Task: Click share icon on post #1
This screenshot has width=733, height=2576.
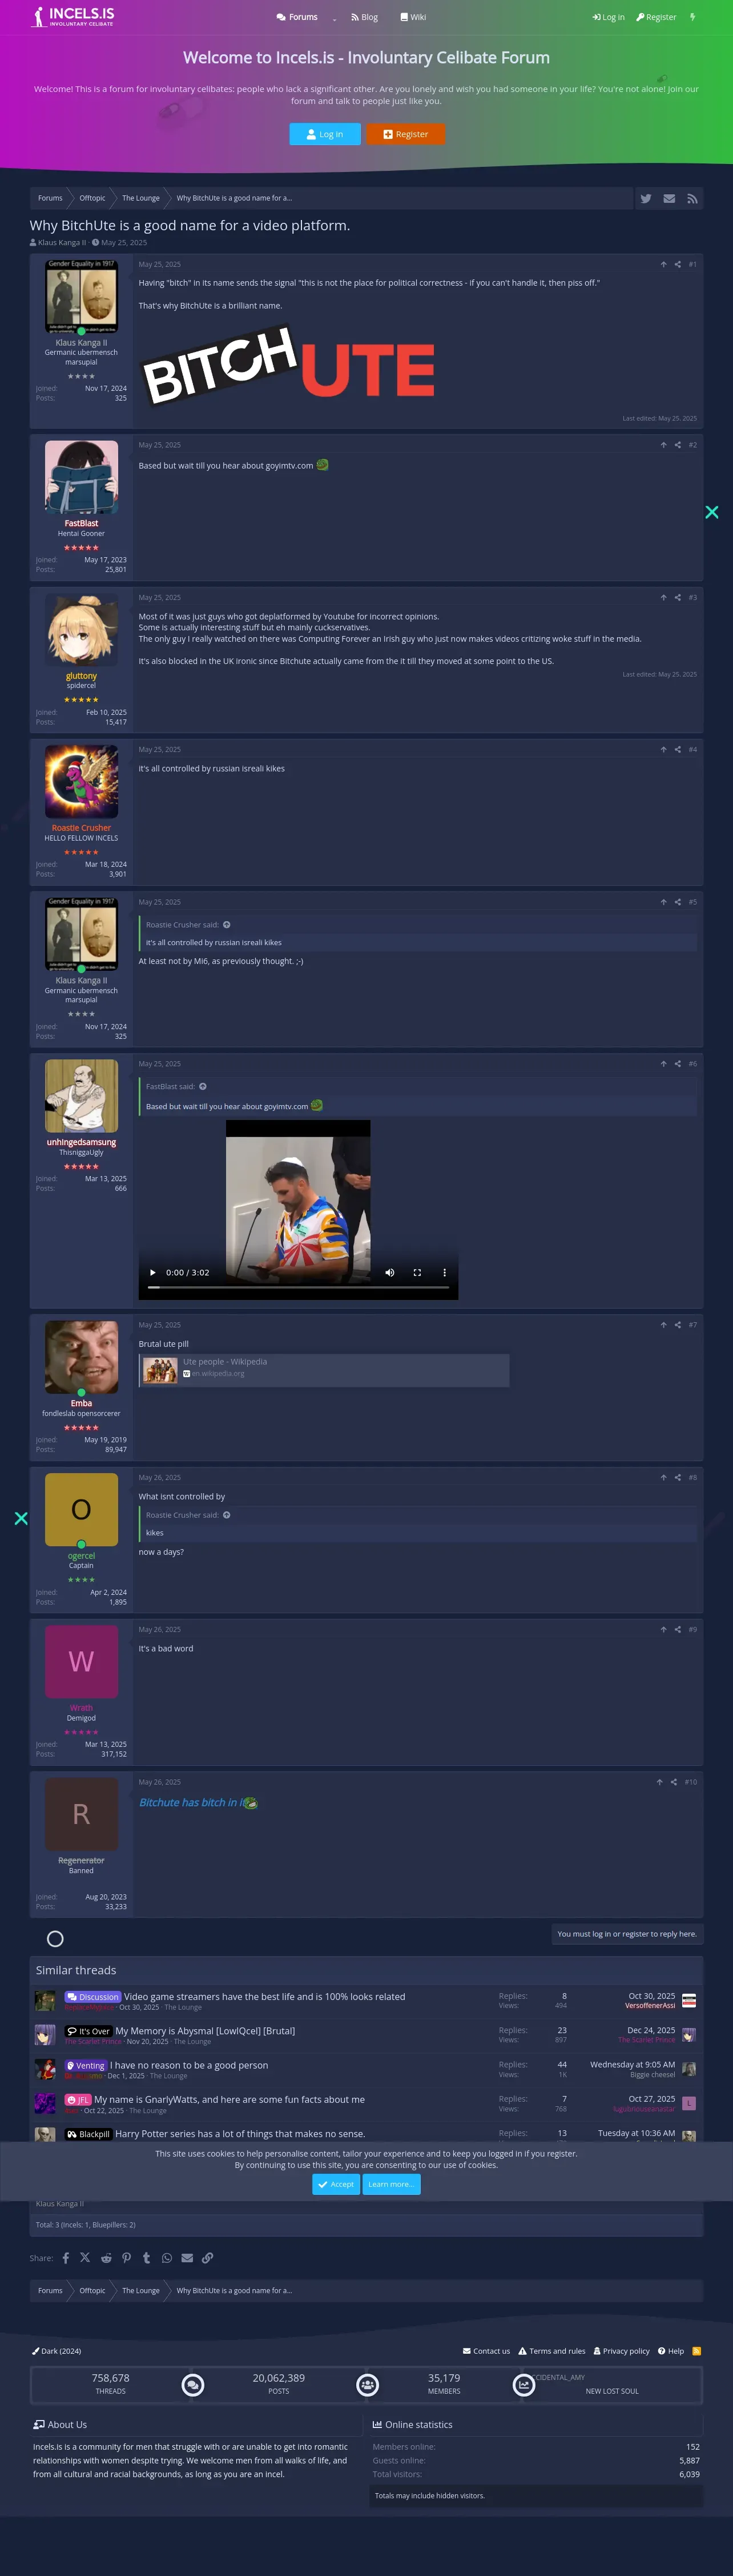Action: 678,264
